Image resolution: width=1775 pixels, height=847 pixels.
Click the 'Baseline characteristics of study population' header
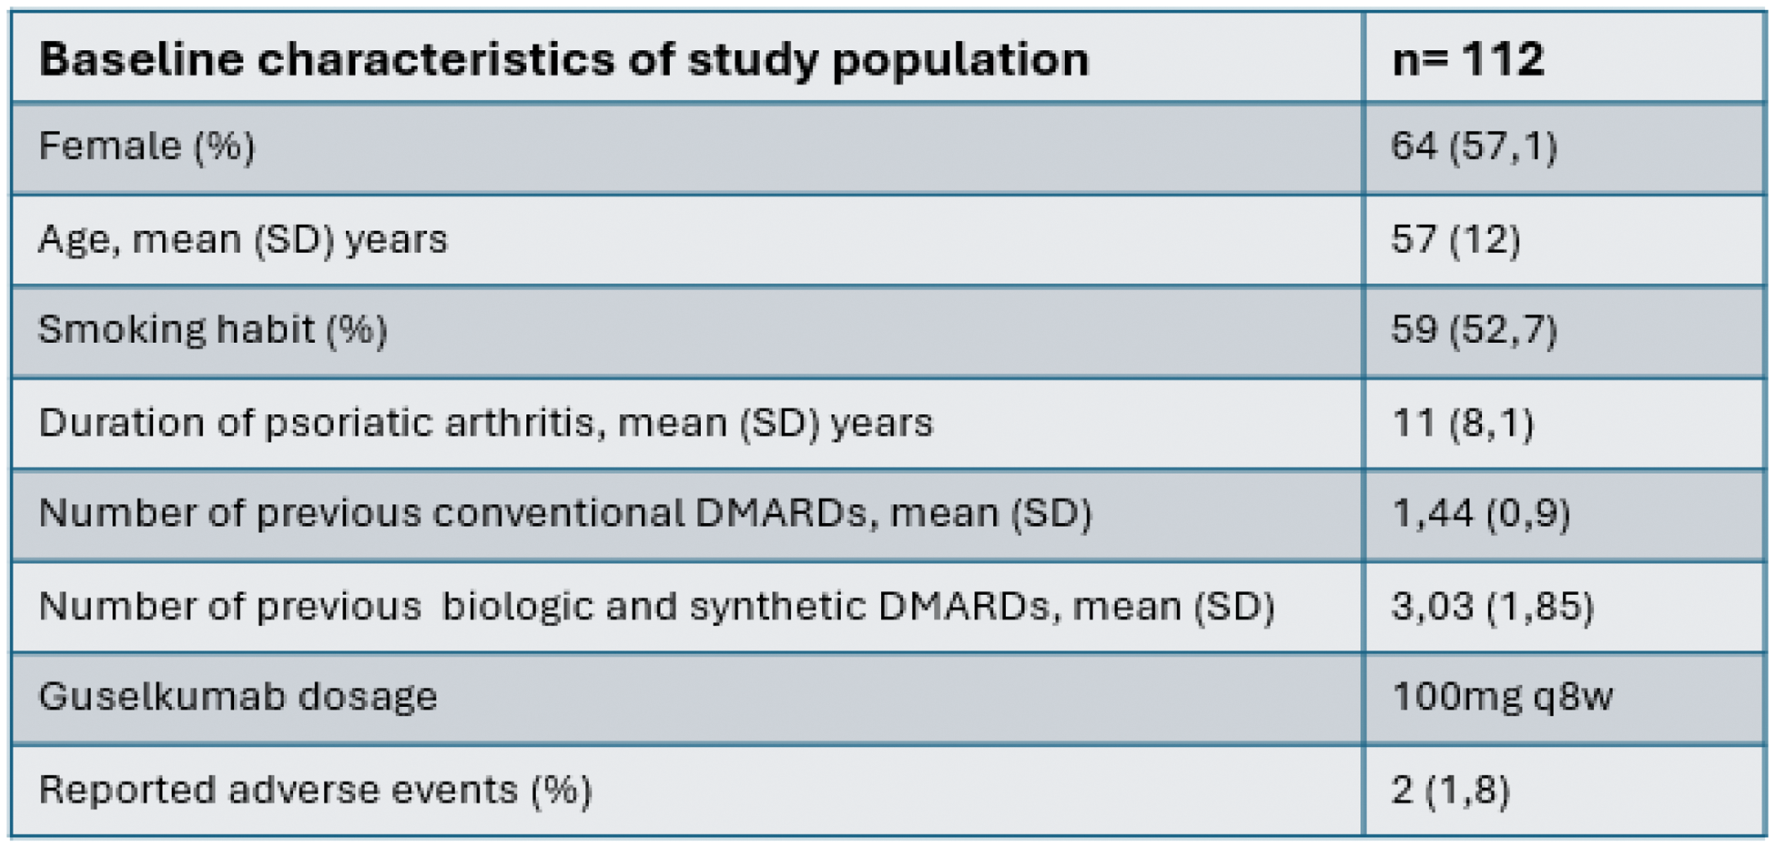[563, 60]
